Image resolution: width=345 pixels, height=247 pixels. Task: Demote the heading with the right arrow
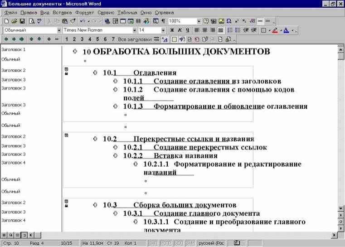(x=14, y=39)
